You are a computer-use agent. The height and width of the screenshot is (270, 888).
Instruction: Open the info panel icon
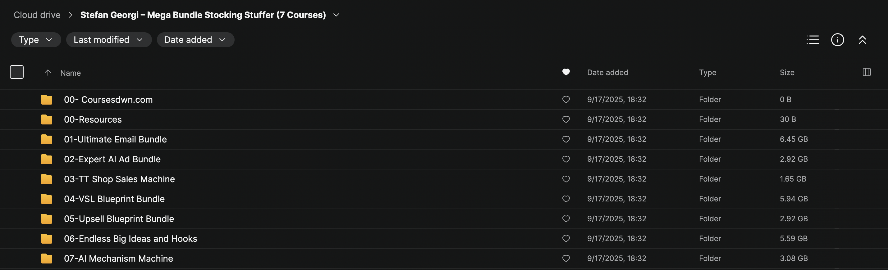click(837, 40)
